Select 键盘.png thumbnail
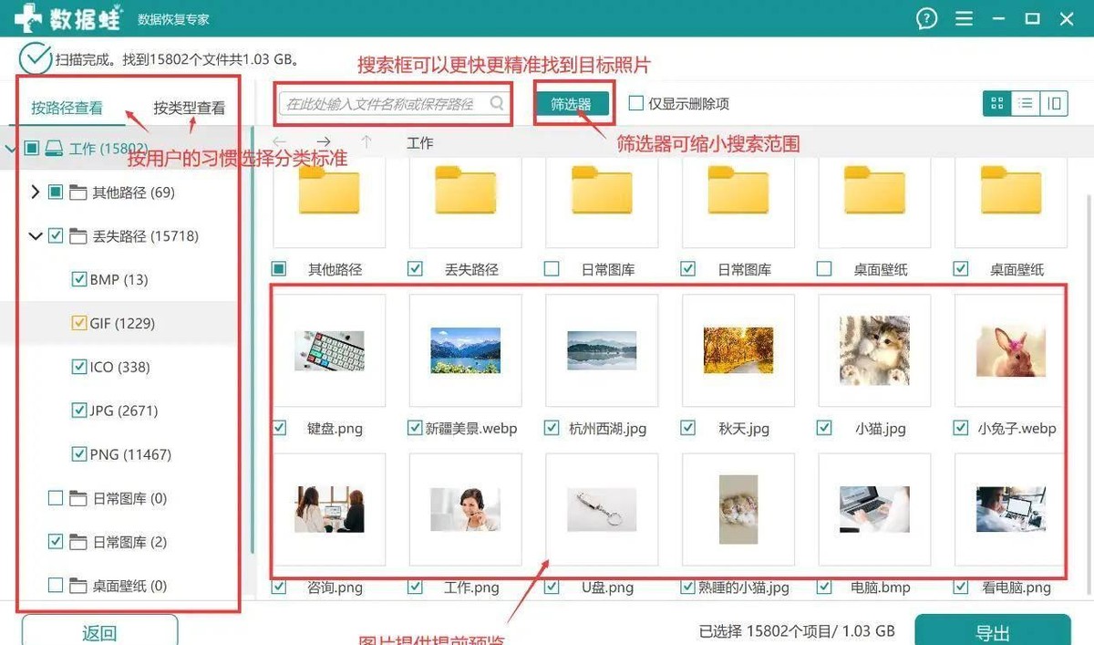The width and height of the screenshot is (1094, 645). tap(329, 350)
